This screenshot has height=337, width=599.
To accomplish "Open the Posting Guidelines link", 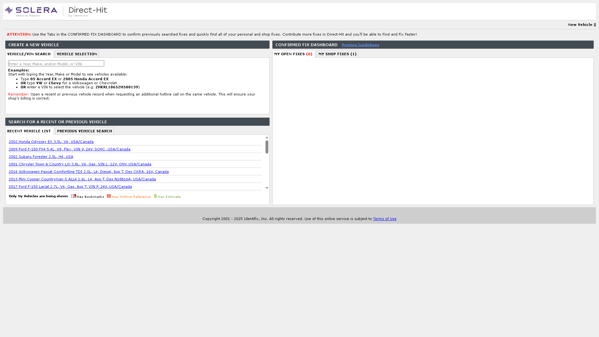I will point(360,45).
